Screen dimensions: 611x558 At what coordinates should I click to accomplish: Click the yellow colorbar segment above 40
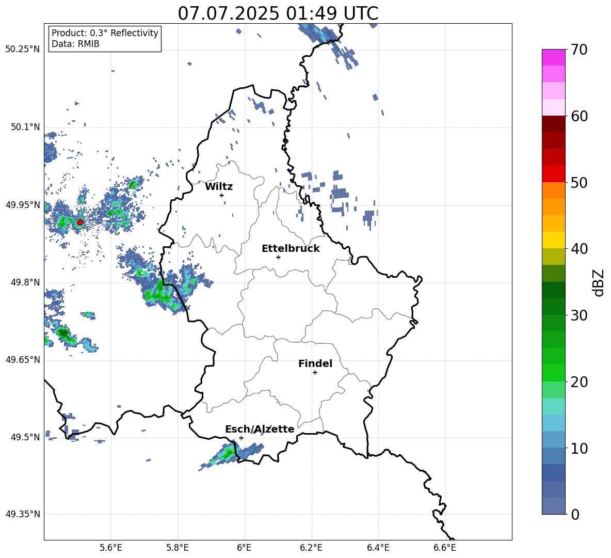pos(553,240)
